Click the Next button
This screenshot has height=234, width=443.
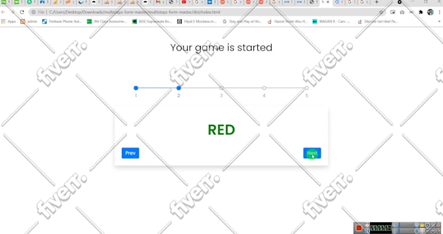click(x=312, y=153)
